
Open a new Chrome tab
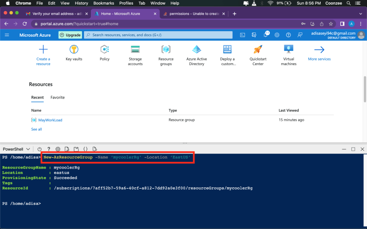click(234, 14)
